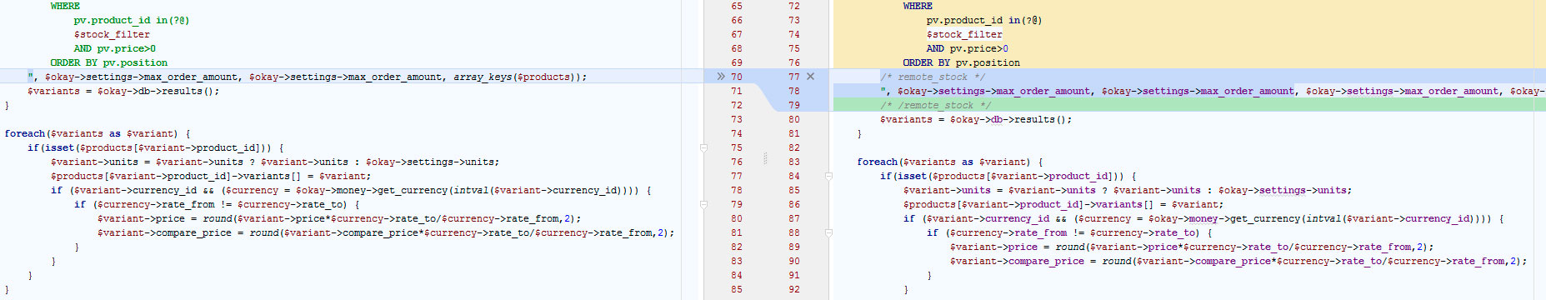Select line number 85 in the left gutter
This screenshot has width=1546, height=300.
737,289
